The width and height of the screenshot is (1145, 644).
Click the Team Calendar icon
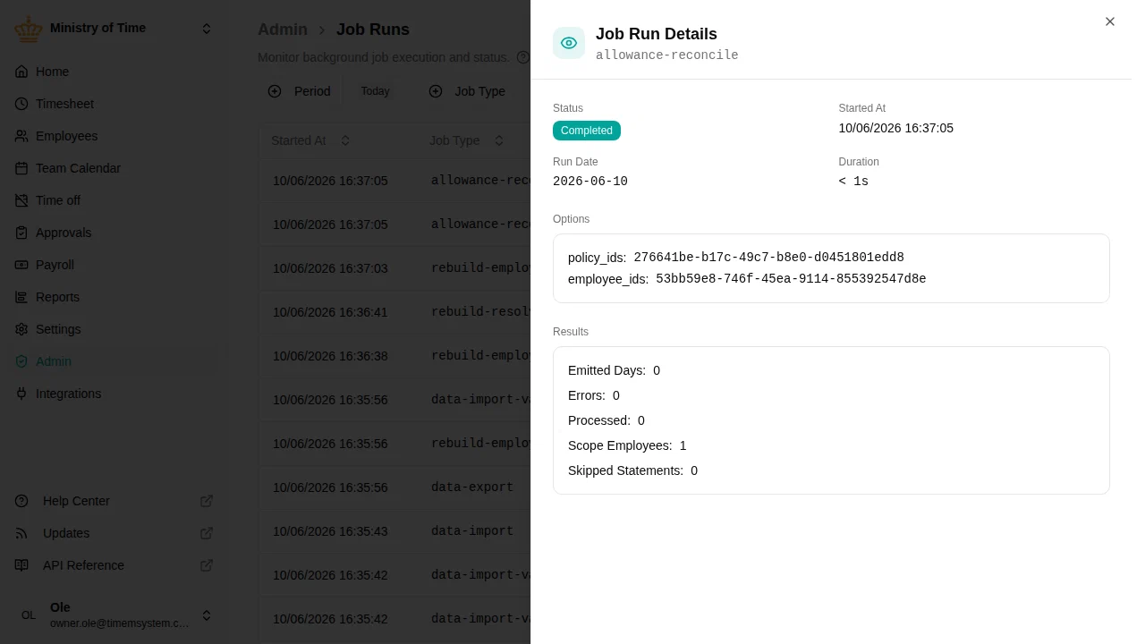[21, 168]
